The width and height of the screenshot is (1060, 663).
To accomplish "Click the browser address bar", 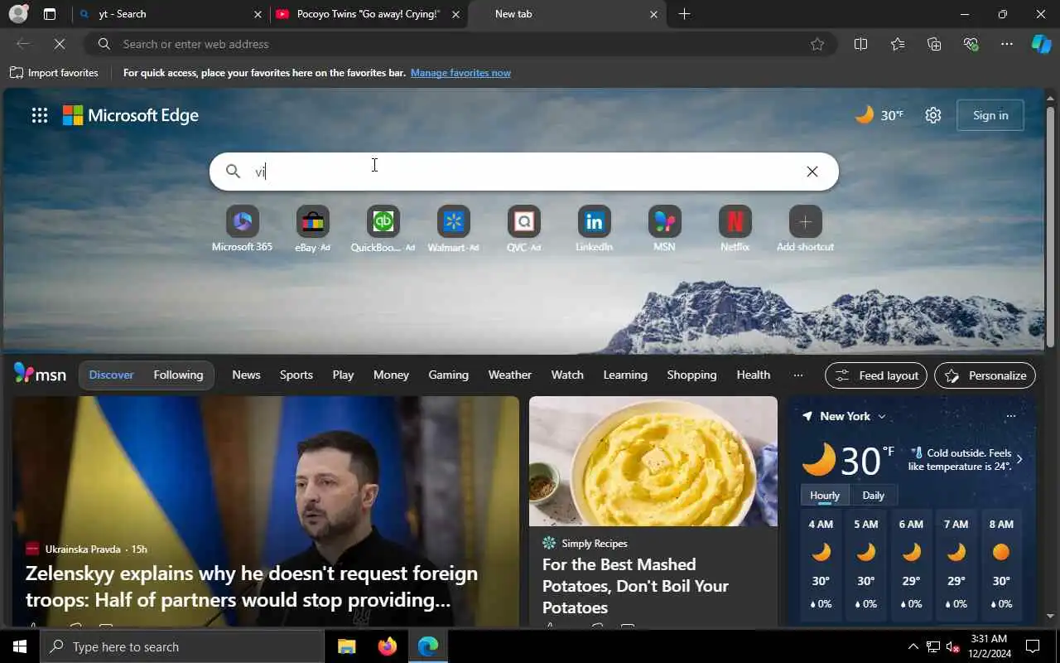I will (x=460, y=44).
